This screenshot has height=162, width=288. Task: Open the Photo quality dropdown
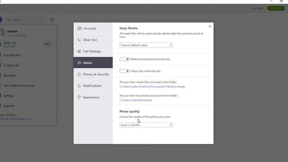[x=146, y=125]
